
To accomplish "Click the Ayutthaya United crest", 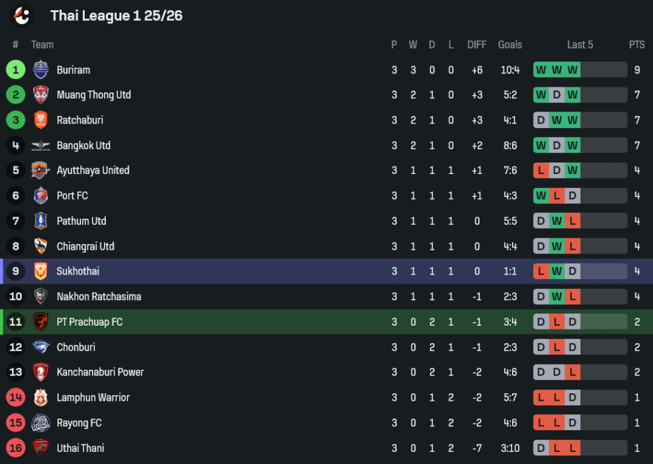I will point(40,170).
